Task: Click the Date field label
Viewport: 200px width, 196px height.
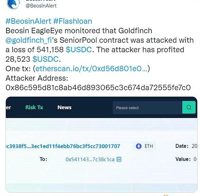Action: click(x=182, y=146)
